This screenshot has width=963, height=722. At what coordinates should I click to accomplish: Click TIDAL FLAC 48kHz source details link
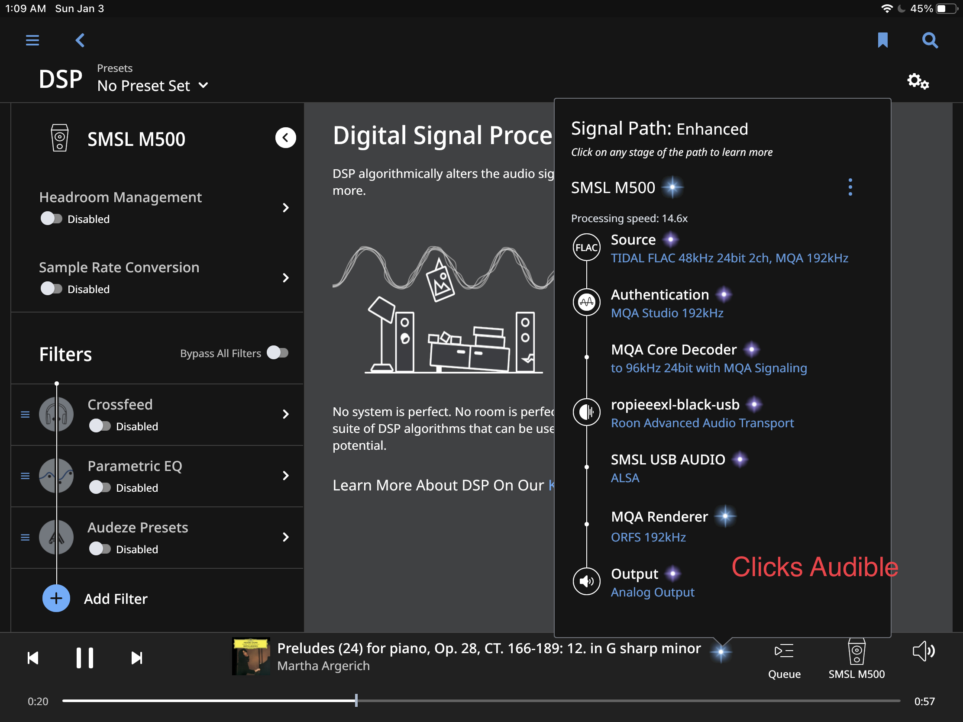click(x=729, y=258)
